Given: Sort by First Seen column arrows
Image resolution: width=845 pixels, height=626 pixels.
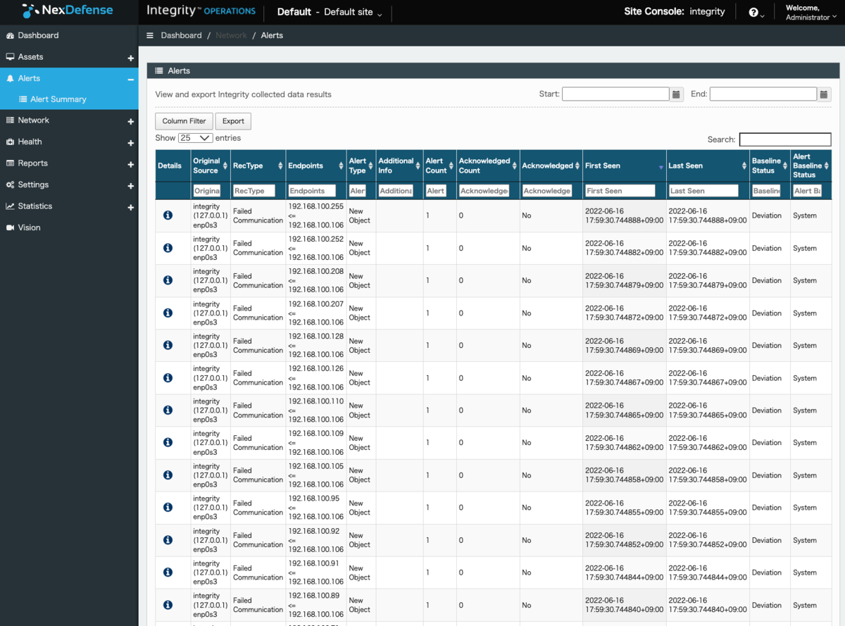Looking at the screenshot, I should click(x=661, y=166).
